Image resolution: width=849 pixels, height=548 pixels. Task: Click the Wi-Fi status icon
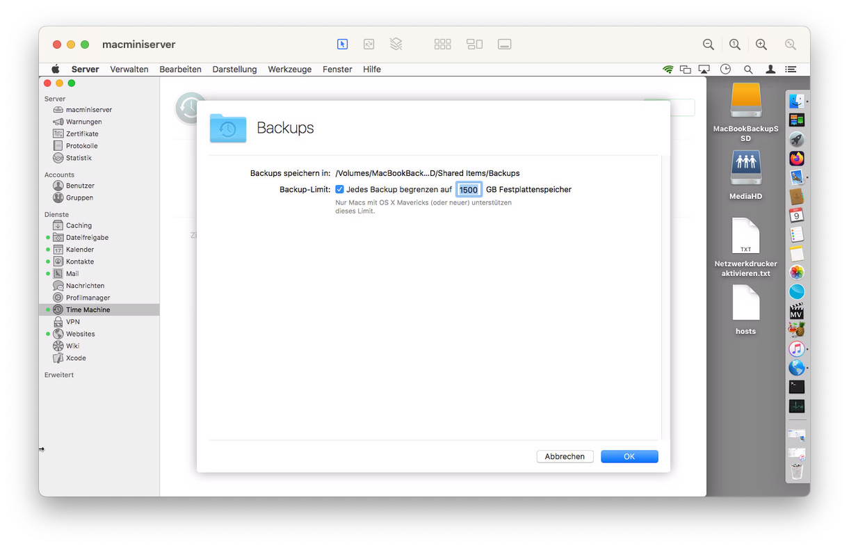[x=668, y=70]
